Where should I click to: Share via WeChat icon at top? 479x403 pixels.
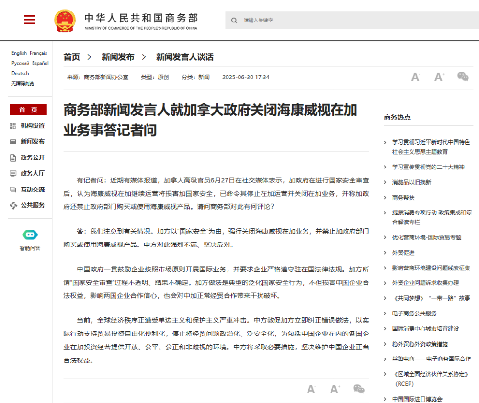click(463, 77)
